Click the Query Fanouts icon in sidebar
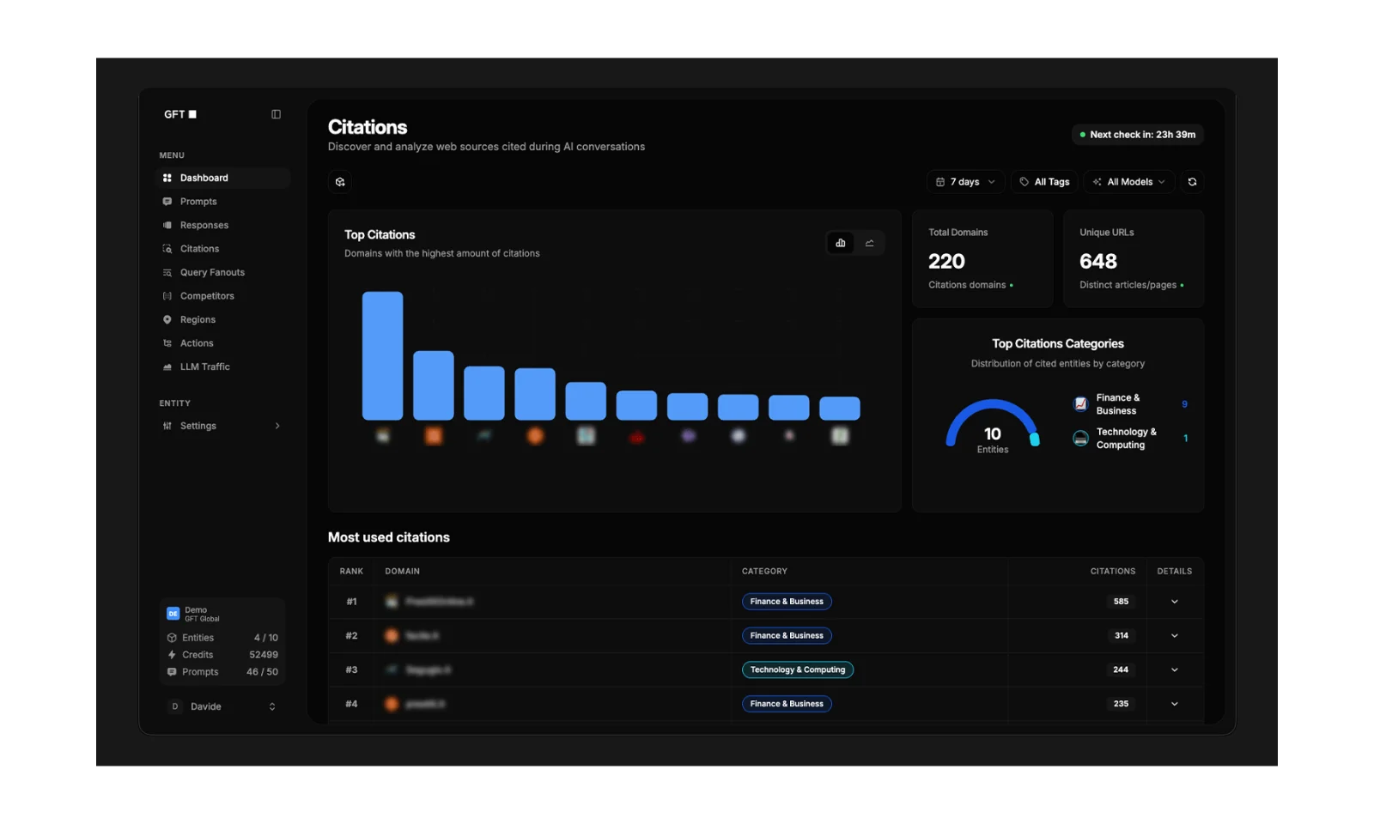Viewport: 1374px width, 824px height. click(167, 272)
